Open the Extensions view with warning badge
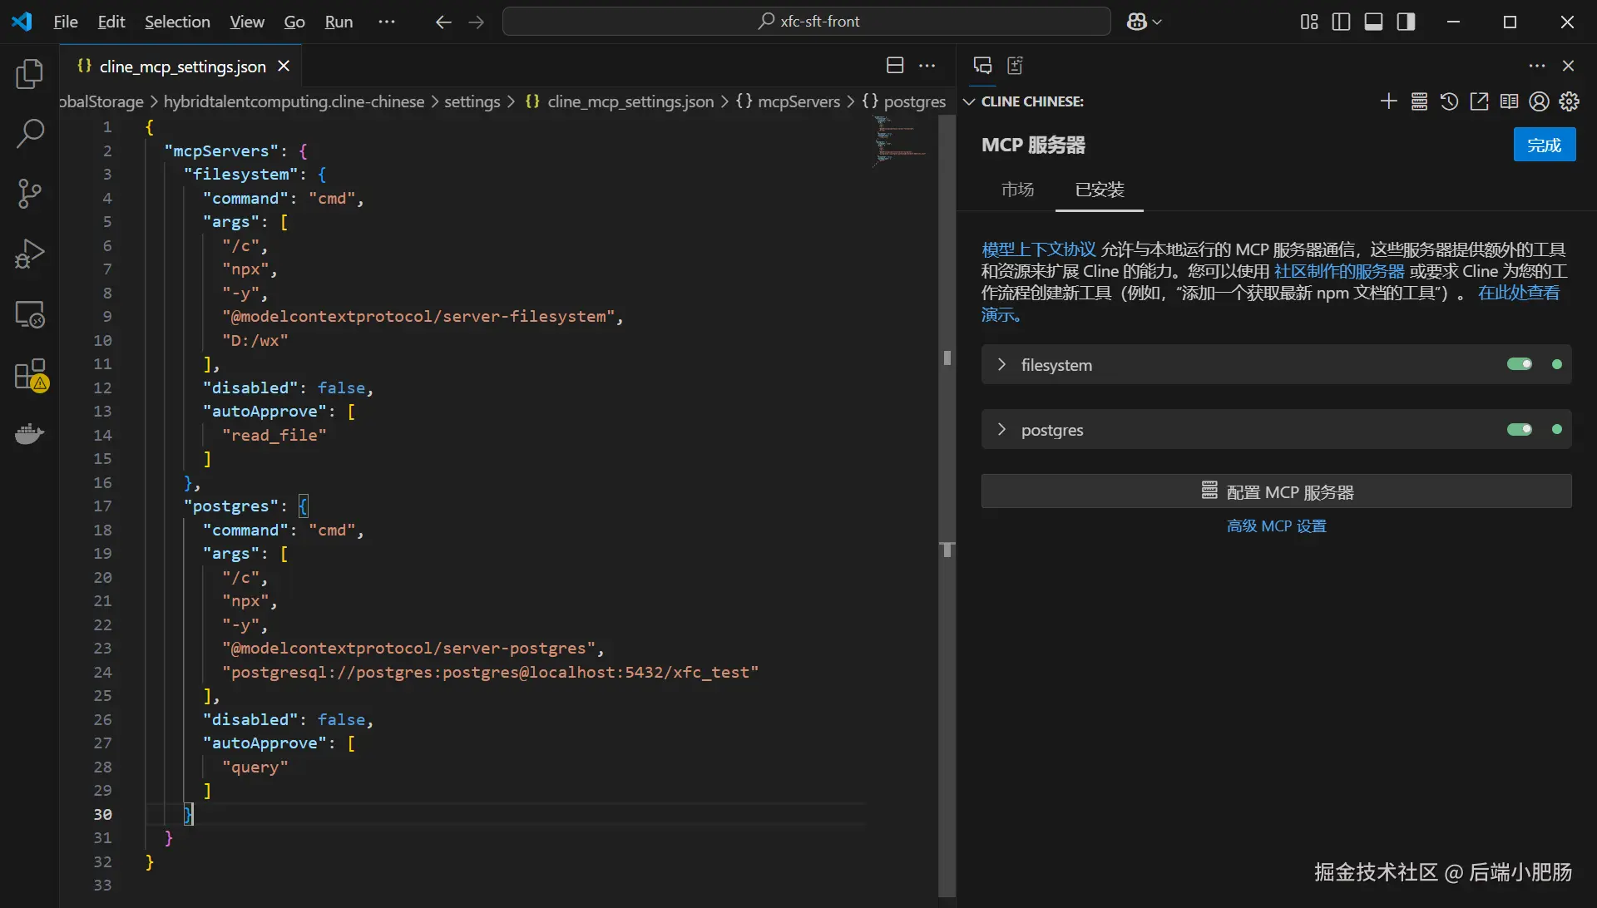1597x908 pixels. coord(30,375)
